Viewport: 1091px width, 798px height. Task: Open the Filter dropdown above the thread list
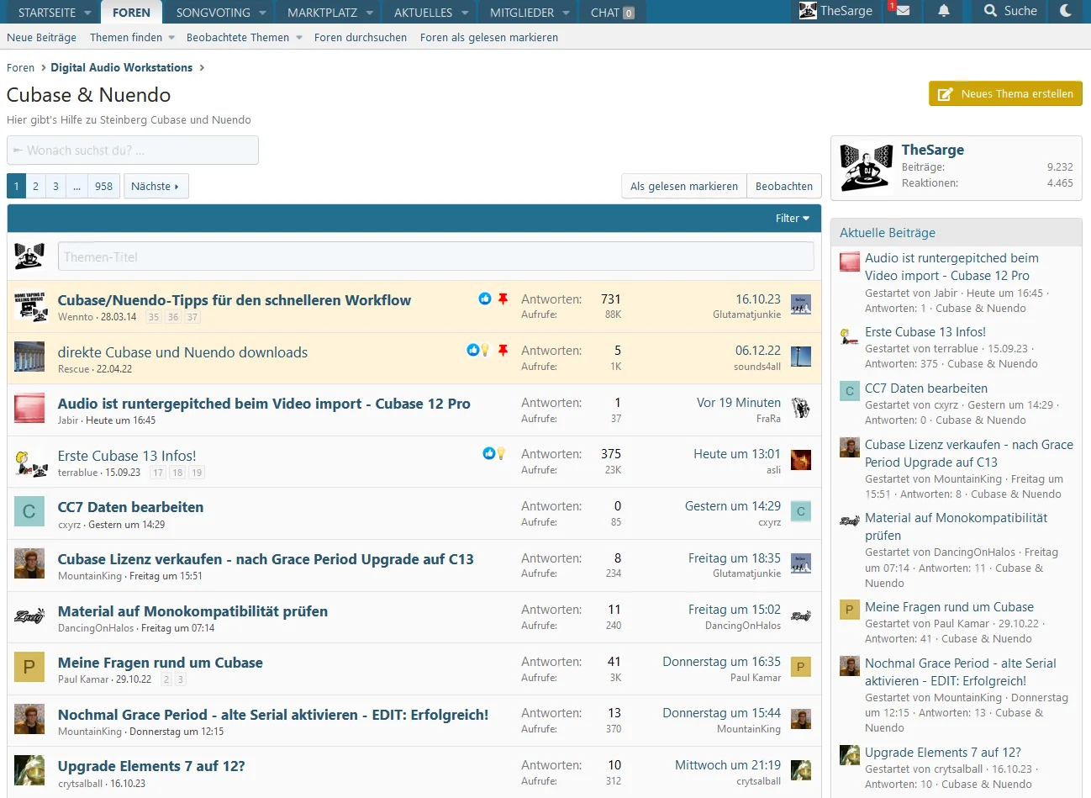[x=793, y=219]
